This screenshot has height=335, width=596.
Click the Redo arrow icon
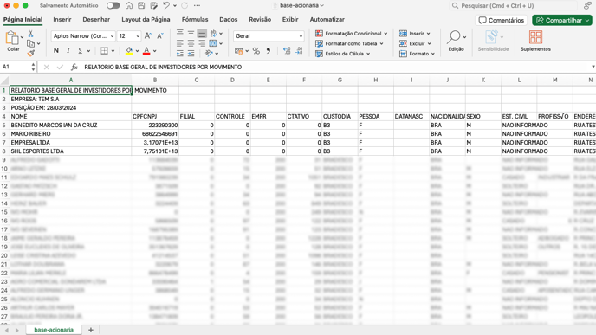click(185, 6)
